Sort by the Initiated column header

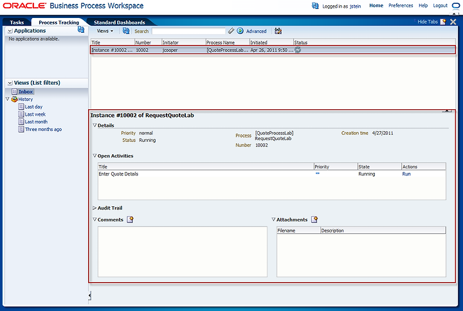click(x=271, y=42)
